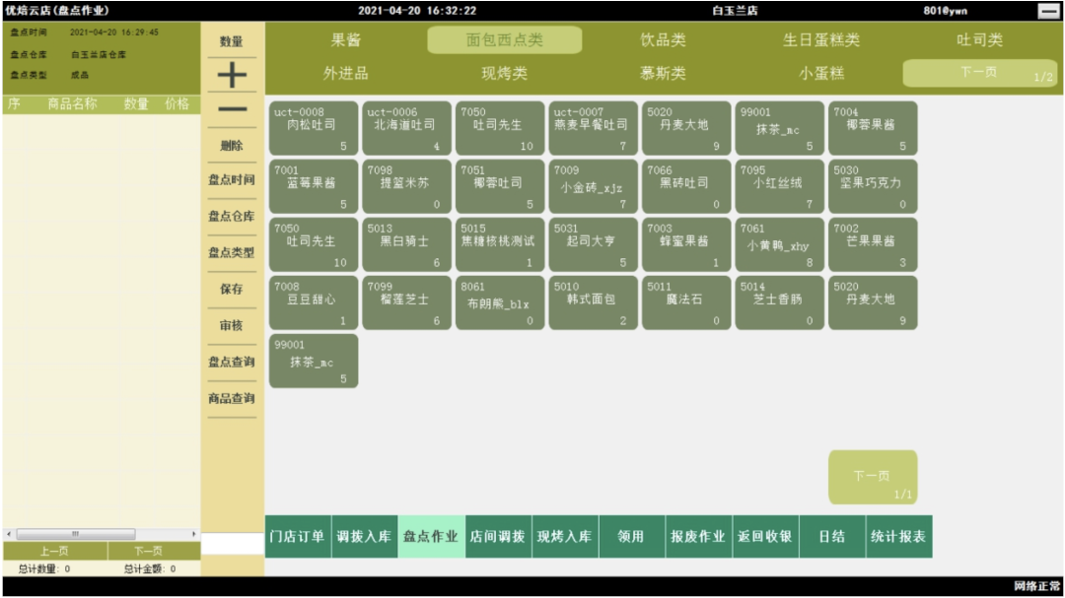Viewport: 1065px width, 598px height.
Task: Click the plus quantity icon
Action: pyautogui.click(x=231, y=76)
